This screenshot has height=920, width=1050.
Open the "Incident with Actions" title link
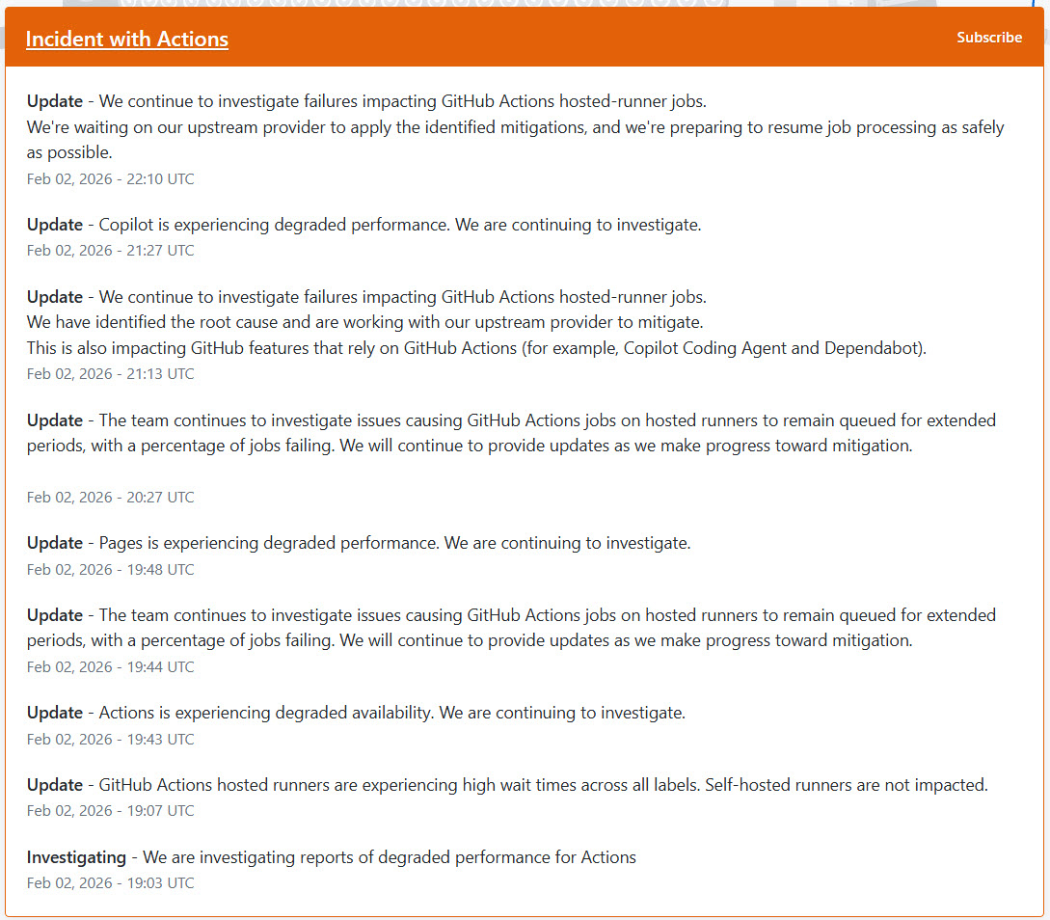[126, 40]
